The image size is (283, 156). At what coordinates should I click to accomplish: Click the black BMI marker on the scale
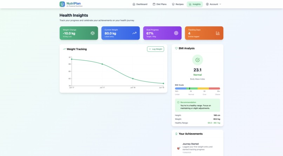coord(190,88)
